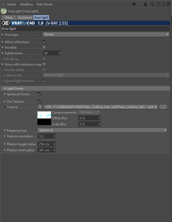172x222 pixels.
Task: Click the Scala Blur stepper arrows
Action: point(100,124)
